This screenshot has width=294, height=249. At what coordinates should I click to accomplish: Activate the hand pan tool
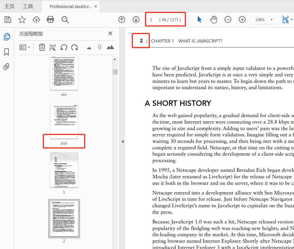[214, 20]
